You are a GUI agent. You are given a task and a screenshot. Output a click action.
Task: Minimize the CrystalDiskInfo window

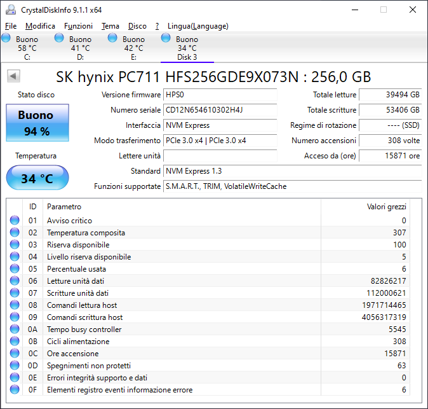point(355,10)
